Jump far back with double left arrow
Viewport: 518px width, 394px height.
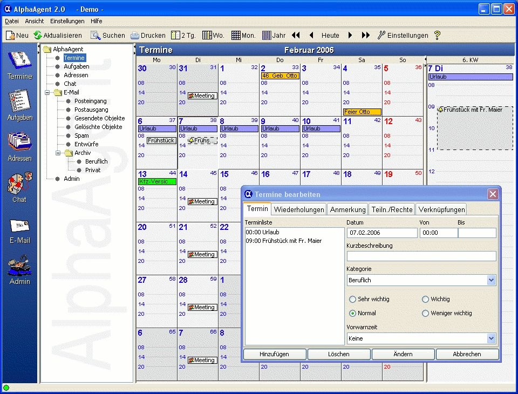[x=296, y=35]
